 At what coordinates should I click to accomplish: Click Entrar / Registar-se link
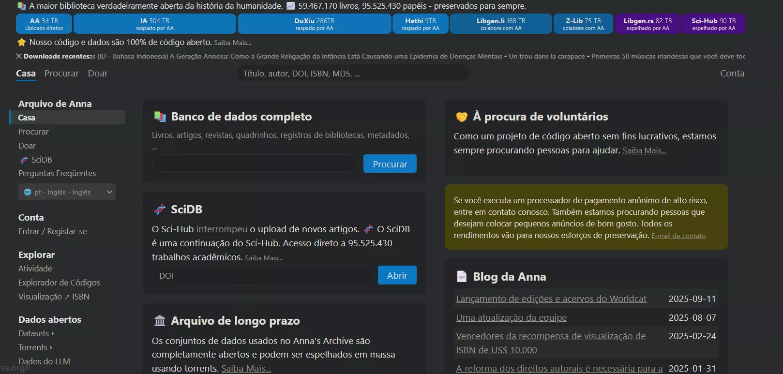(x=53, y=231)
